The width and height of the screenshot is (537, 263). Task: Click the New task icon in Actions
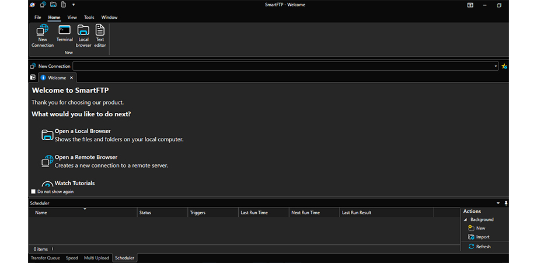(471, 228)
